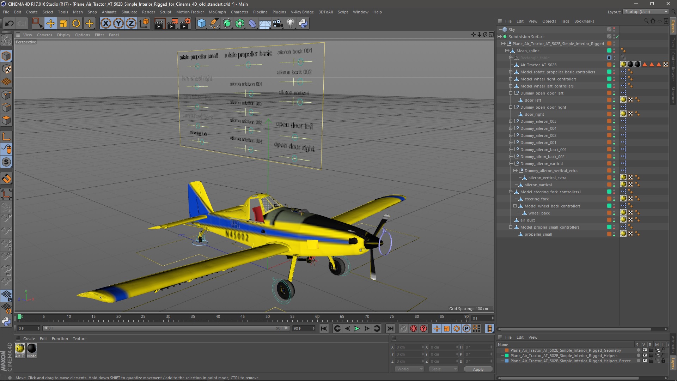Open the Scale mode dropdown

(x=443, y=369)
